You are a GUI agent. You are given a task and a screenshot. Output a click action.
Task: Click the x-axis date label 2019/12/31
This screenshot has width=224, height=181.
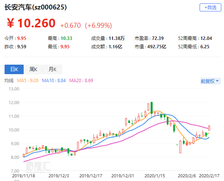pyautogui.click(x=123, y=176)
